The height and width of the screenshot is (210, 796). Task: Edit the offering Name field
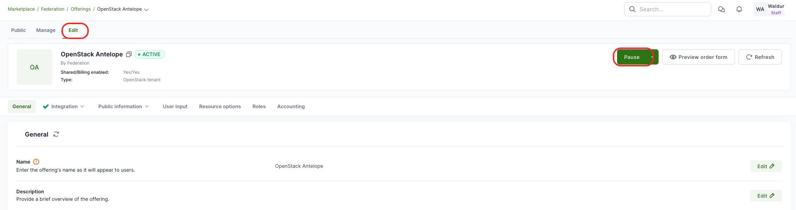point(765,166)
